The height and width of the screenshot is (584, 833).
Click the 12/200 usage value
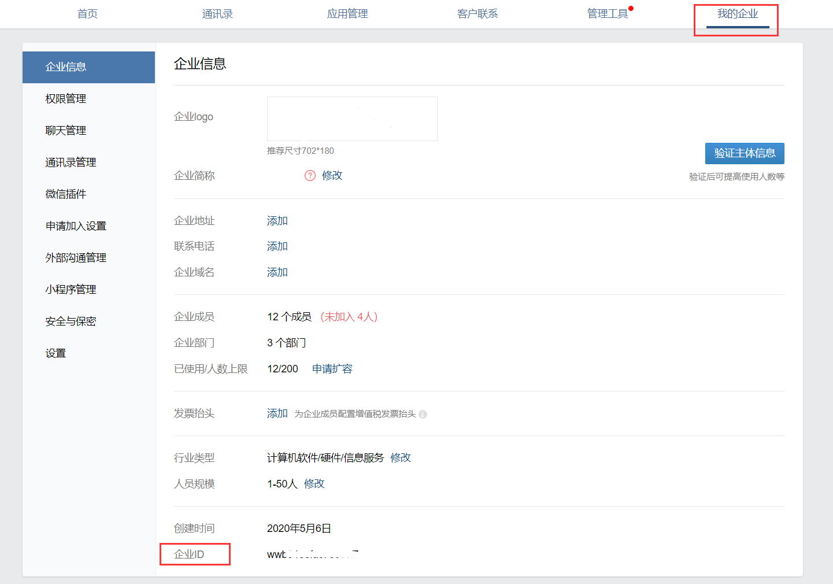[x=283, y=369]
